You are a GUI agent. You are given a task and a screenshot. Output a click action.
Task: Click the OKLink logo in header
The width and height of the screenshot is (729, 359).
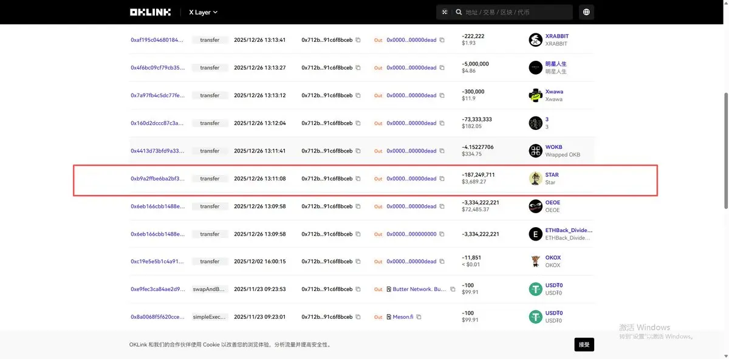[150, 12]
